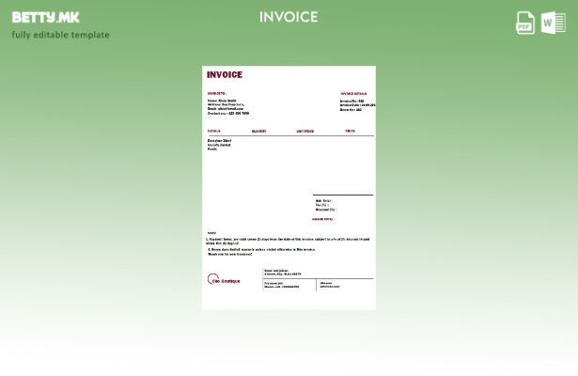The image size is (578, 376).
Task: Click the store address in footer
Action: 282,274
